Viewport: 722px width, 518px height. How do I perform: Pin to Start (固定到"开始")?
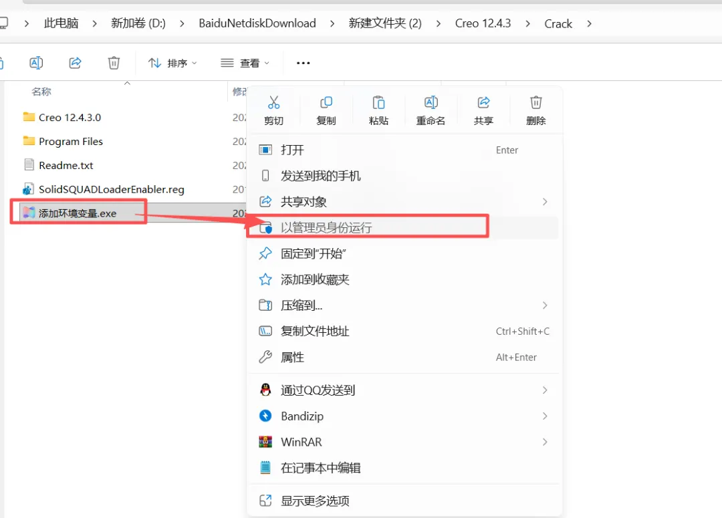coord(404,254)
